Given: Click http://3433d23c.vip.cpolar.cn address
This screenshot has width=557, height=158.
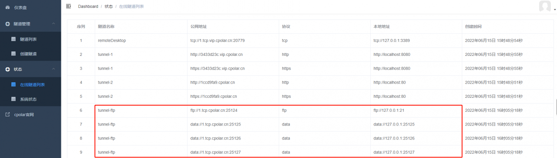Looking at the screenshot, I should point(217,55).
